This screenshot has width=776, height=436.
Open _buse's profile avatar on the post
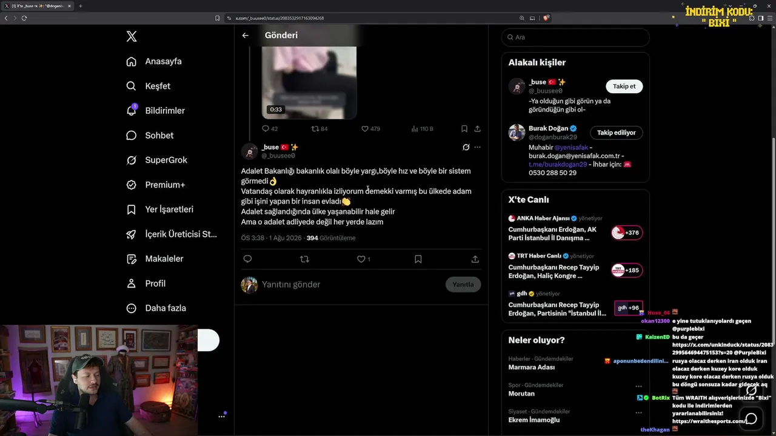point(250,151)
